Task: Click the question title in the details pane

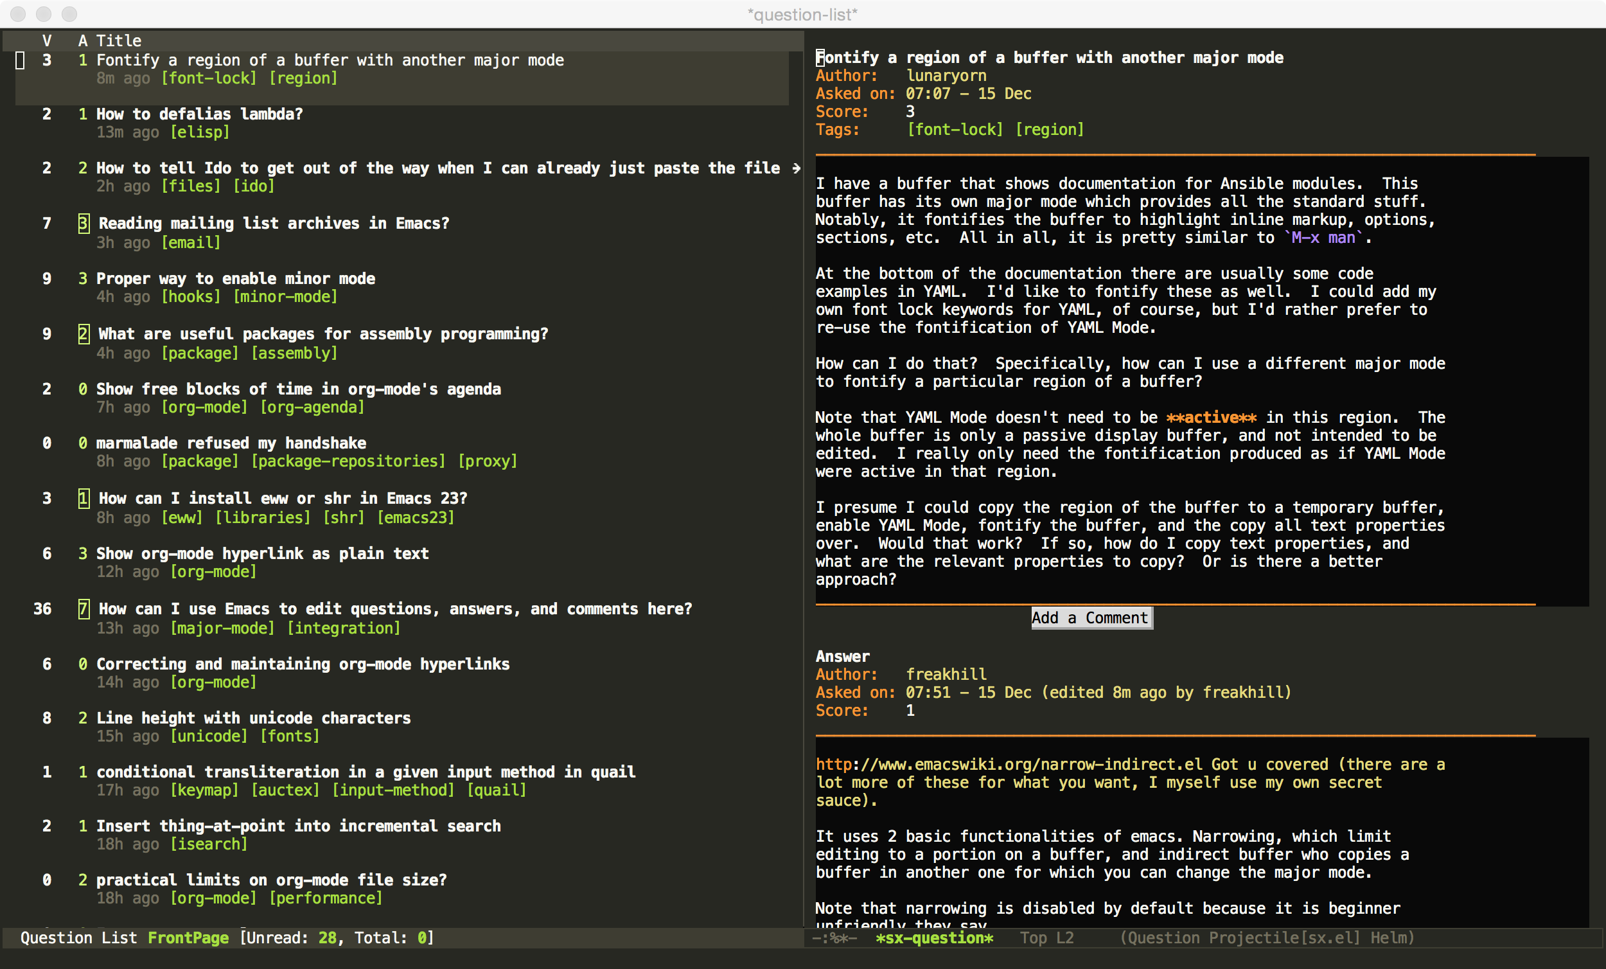Action: click(x=1050, y=57)
